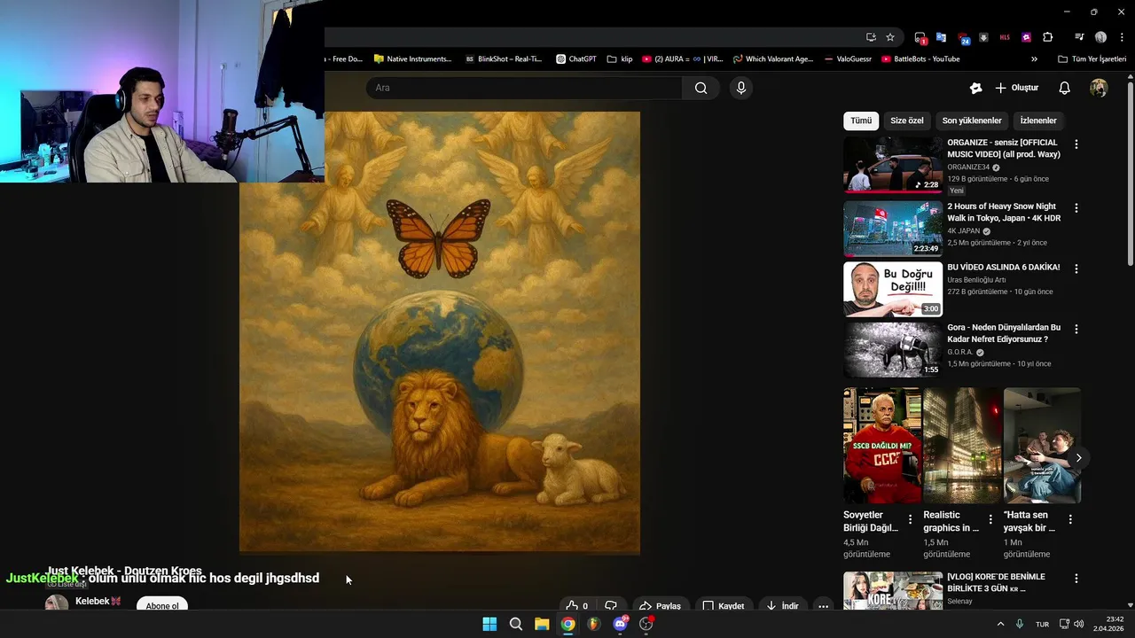Open Tüm Yer İşaretleri bookmarks folder
1135x638 pixels.
pos(1092,59)
